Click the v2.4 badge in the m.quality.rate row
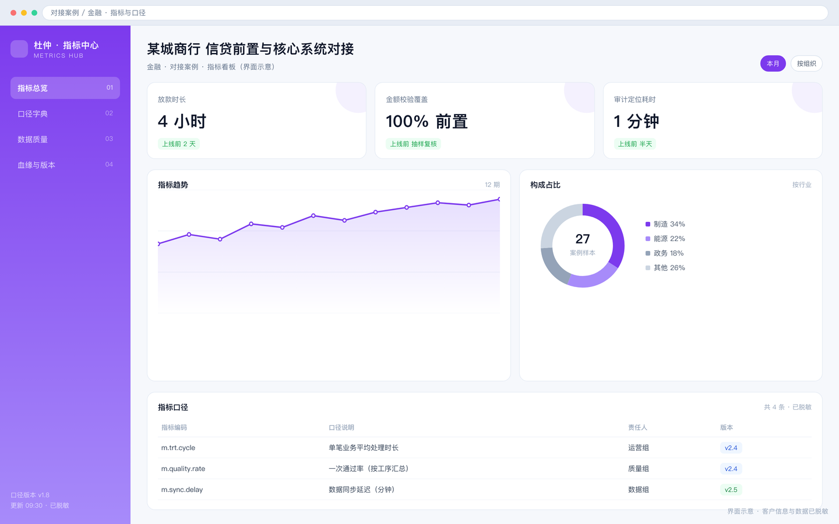The image size is (839, 524). coord(731,469)
